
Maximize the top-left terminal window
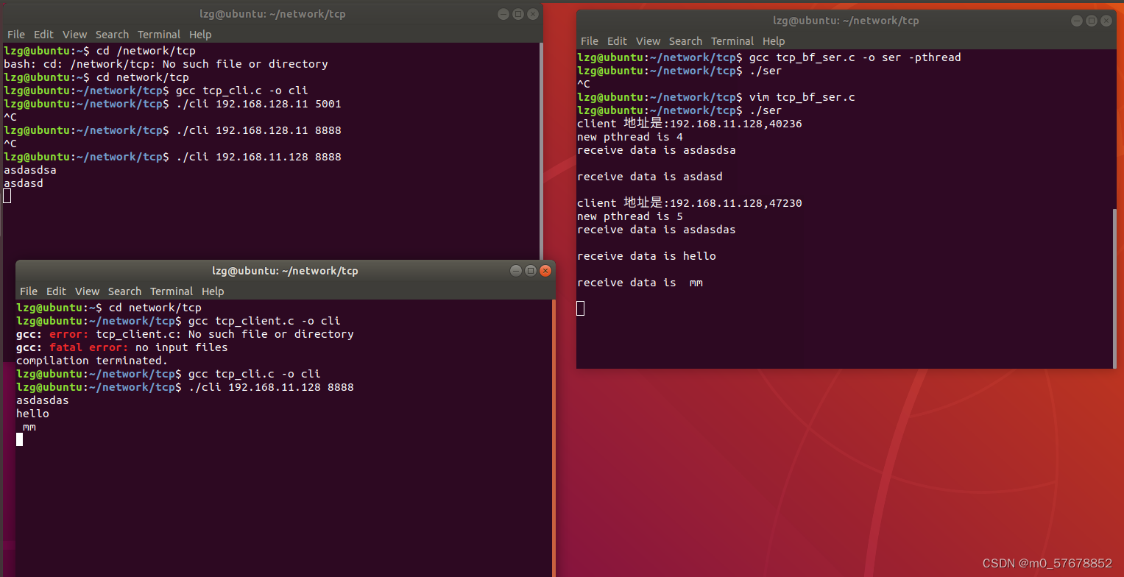click(517, 14)
